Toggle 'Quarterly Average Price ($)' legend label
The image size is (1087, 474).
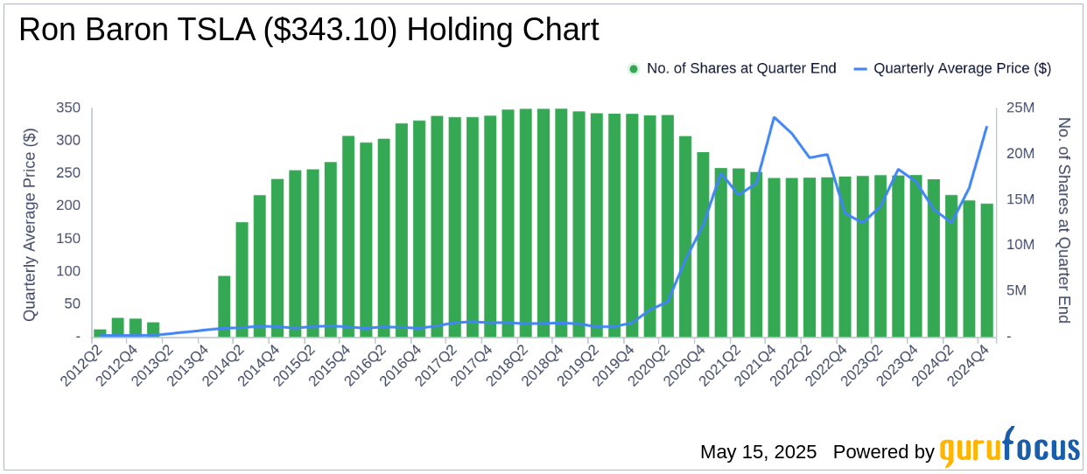962,68
